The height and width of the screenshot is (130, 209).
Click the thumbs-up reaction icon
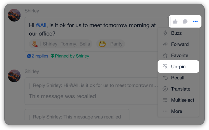pos(175,22)
